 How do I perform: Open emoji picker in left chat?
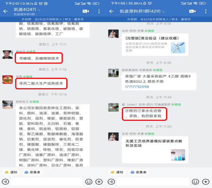(x=89, y=182)
